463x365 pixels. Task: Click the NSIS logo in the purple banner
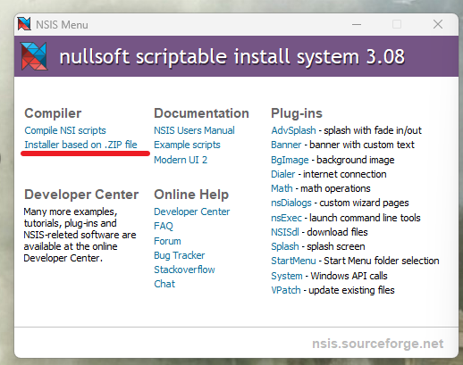(x=34, y=56)
